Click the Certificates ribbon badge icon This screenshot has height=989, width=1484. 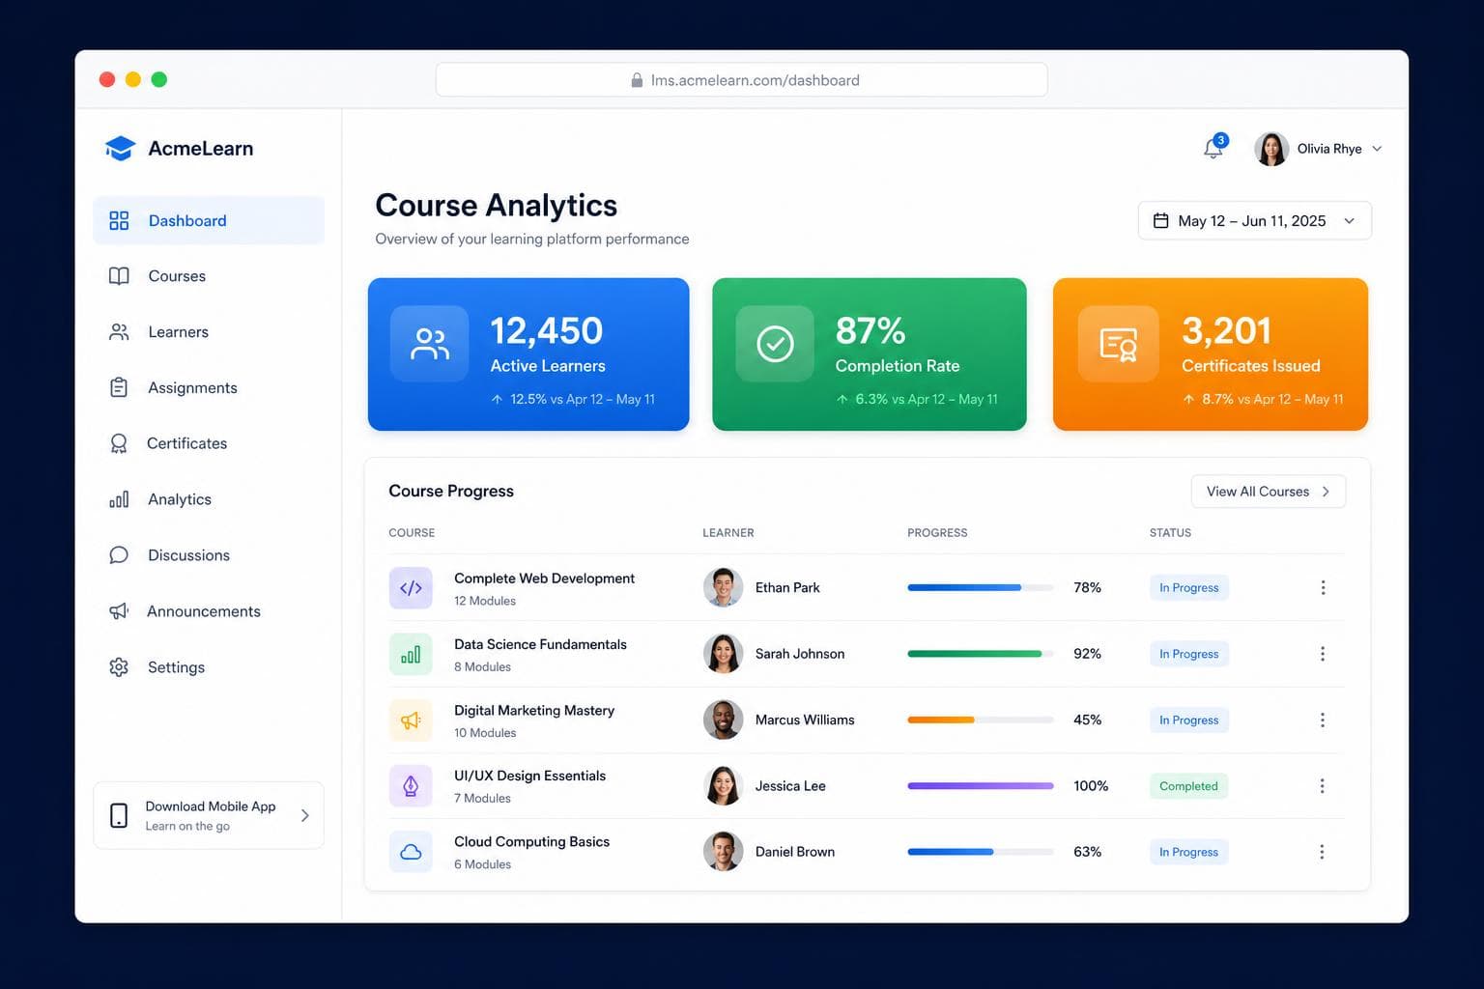coord(119,443)
